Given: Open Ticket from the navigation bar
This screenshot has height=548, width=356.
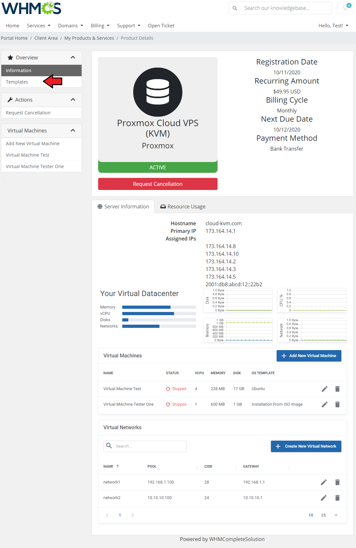Looking at the screenshot, I should (x=161, y=26).
